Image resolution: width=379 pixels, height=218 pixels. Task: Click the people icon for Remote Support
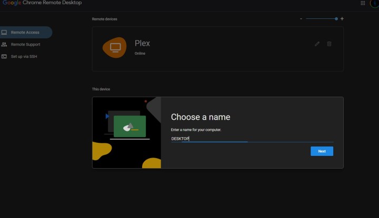coord(4,45)
